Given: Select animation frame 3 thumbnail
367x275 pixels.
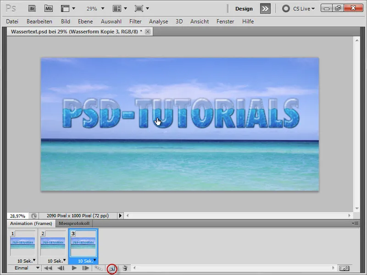Looking at the screenshot, I should click(x=83, y=243).
